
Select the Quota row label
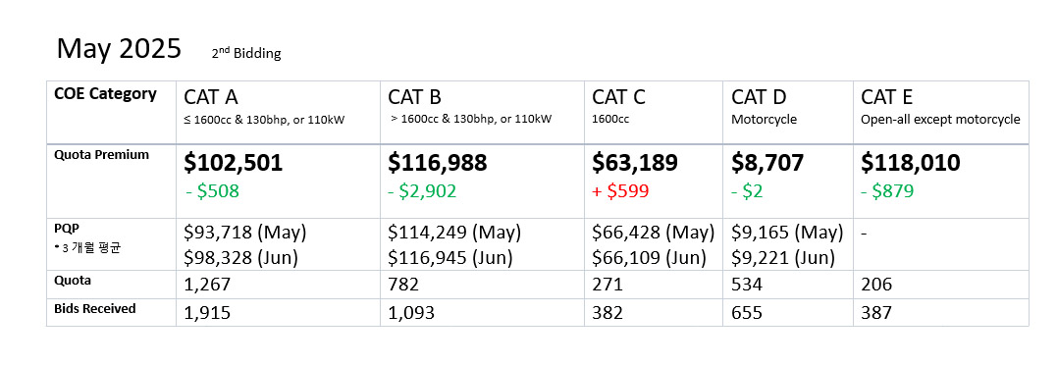[72, 281]
